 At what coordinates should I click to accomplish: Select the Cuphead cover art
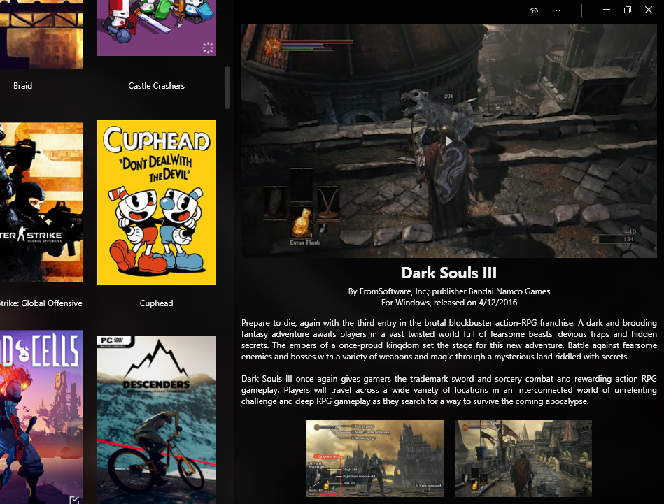tap(156, 202)
